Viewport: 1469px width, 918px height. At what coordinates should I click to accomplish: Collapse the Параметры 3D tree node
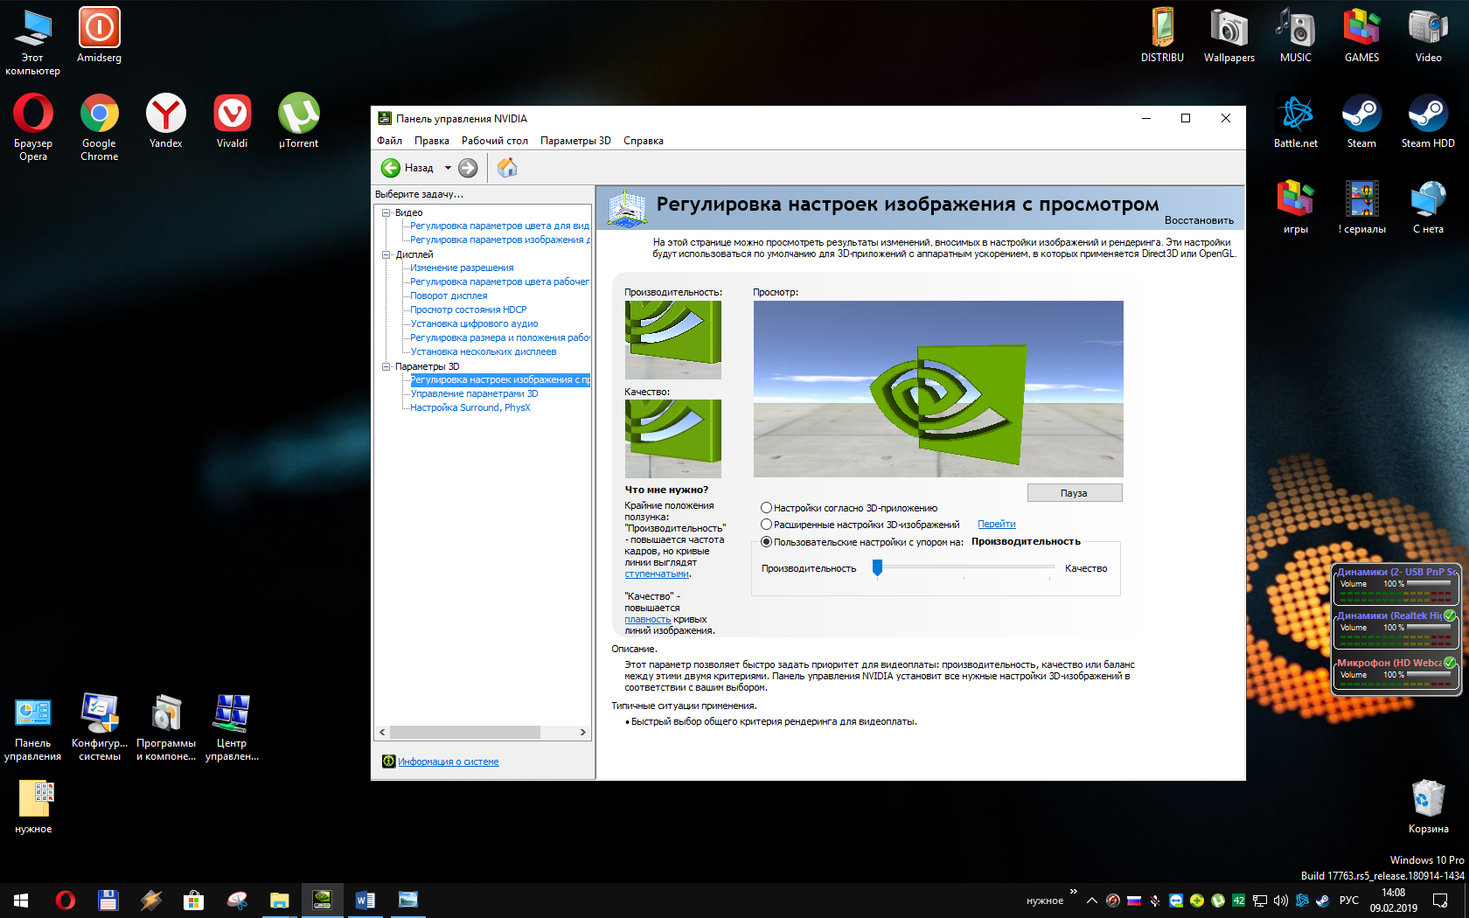(386, 366)
